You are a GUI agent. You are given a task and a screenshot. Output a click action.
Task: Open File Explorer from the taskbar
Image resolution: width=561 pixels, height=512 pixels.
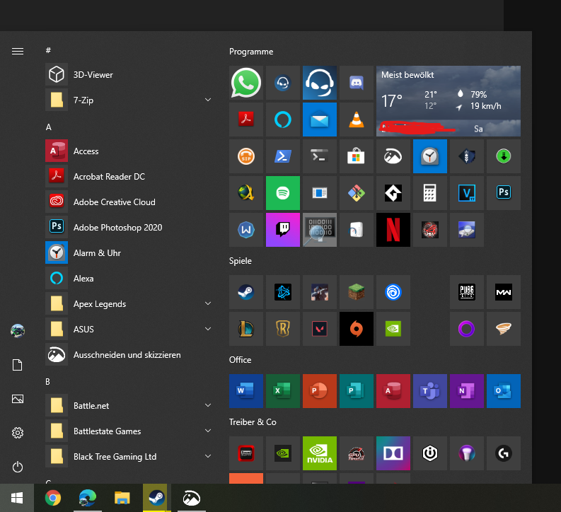pyautogui.click(x=122, y=498)
